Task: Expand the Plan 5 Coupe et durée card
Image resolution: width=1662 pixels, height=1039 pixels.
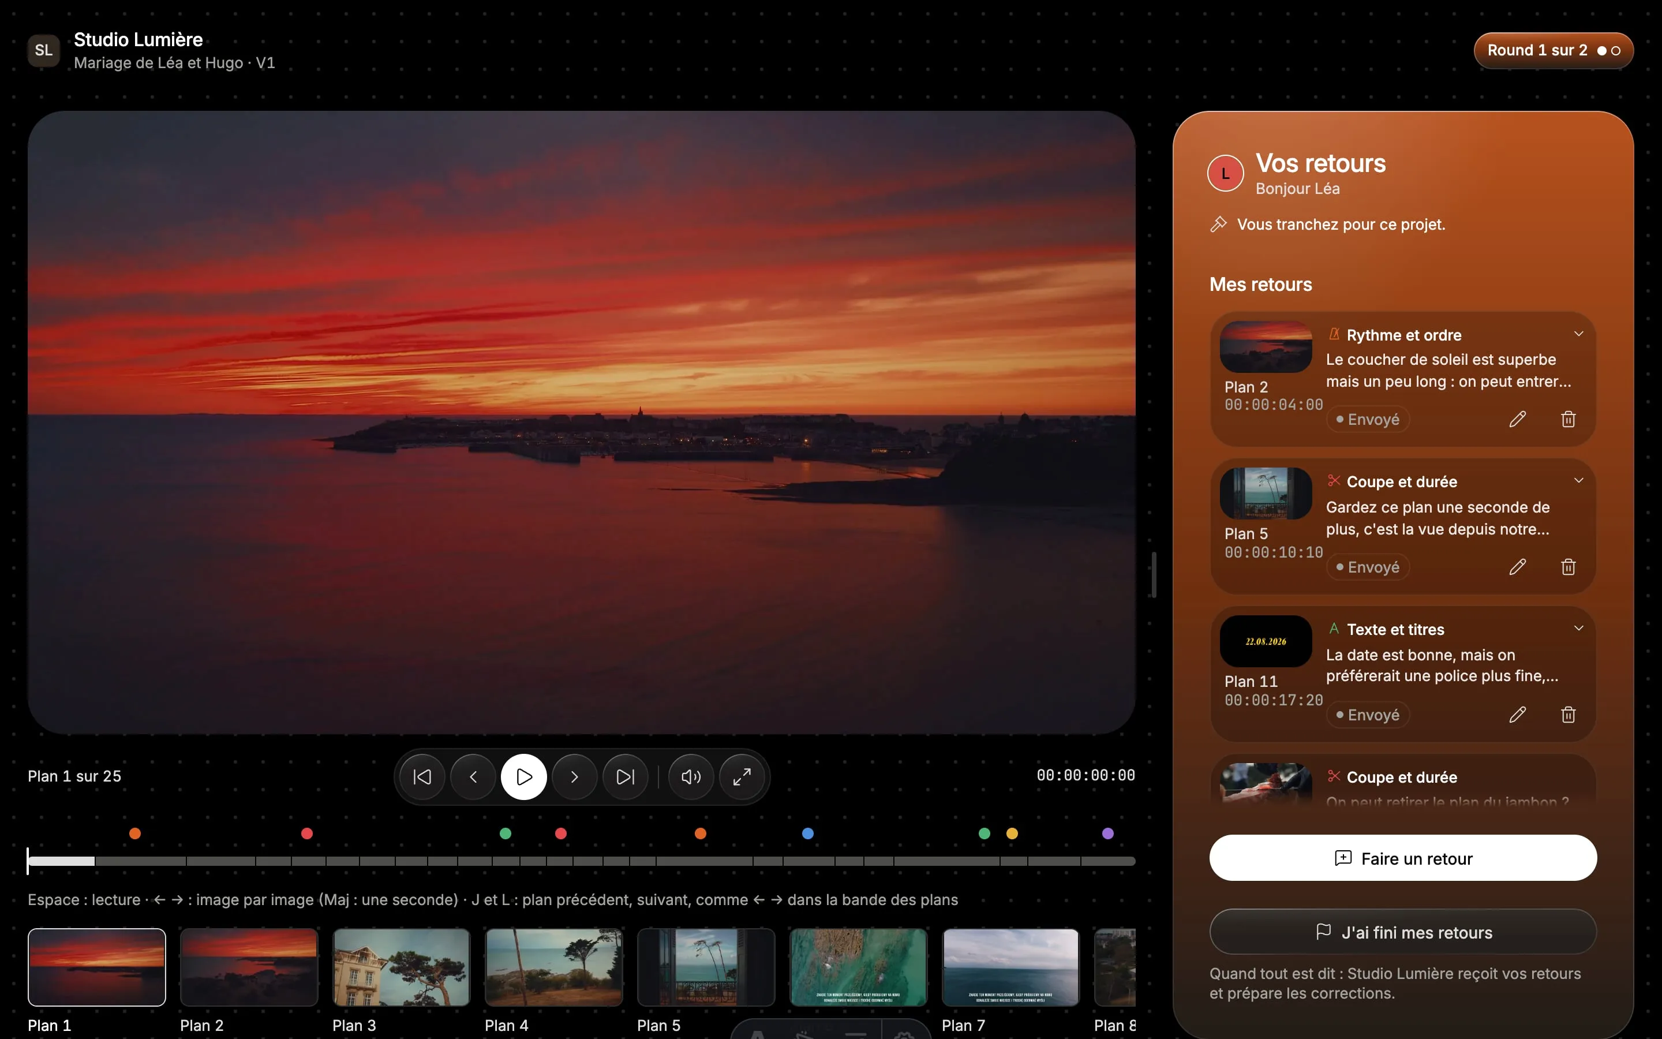Action: pos(1578,480)
